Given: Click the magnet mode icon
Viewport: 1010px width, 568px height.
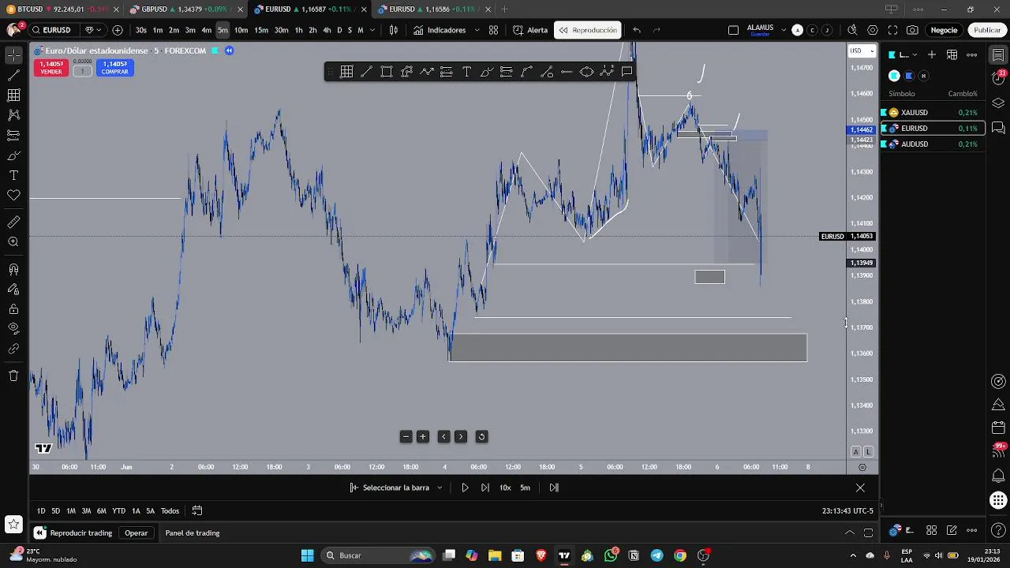Looking at the screenshot, I should (x=13, y=269).
